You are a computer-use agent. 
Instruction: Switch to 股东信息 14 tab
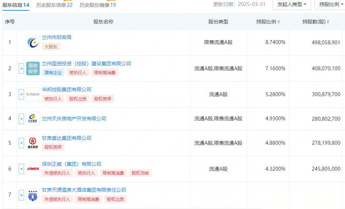point(16,5)
